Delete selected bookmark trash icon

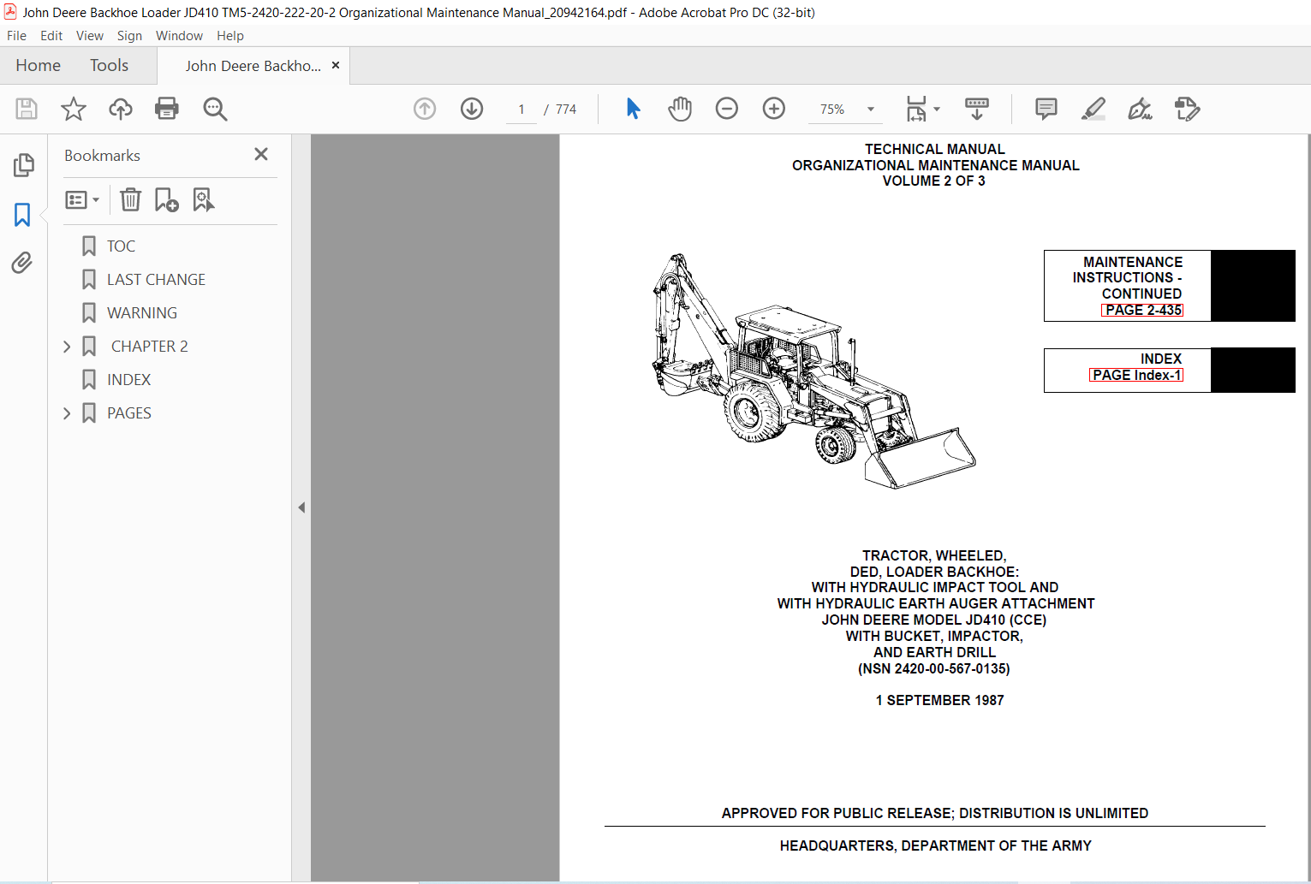[x=130, y=199]
